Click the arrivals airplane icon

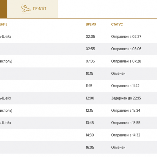pos(26,9)
